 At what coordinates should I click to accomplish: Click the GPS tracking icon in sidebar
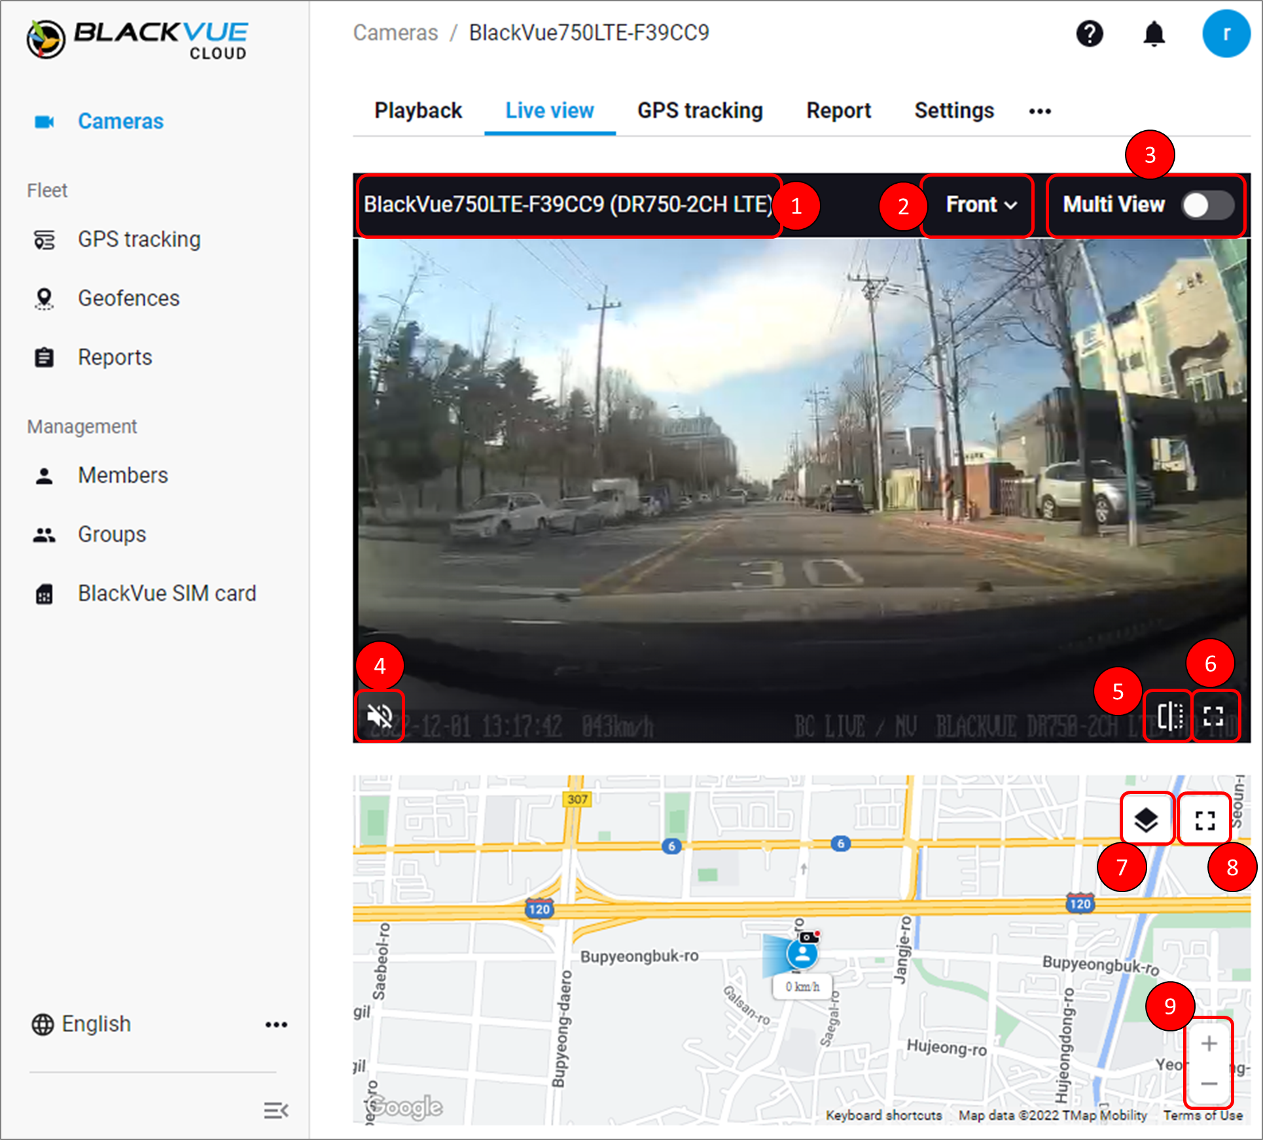pos(44,240)
